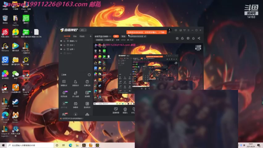Open the second icon beside messages in title bar
The image size is (263, 148).
click(180, 30)
